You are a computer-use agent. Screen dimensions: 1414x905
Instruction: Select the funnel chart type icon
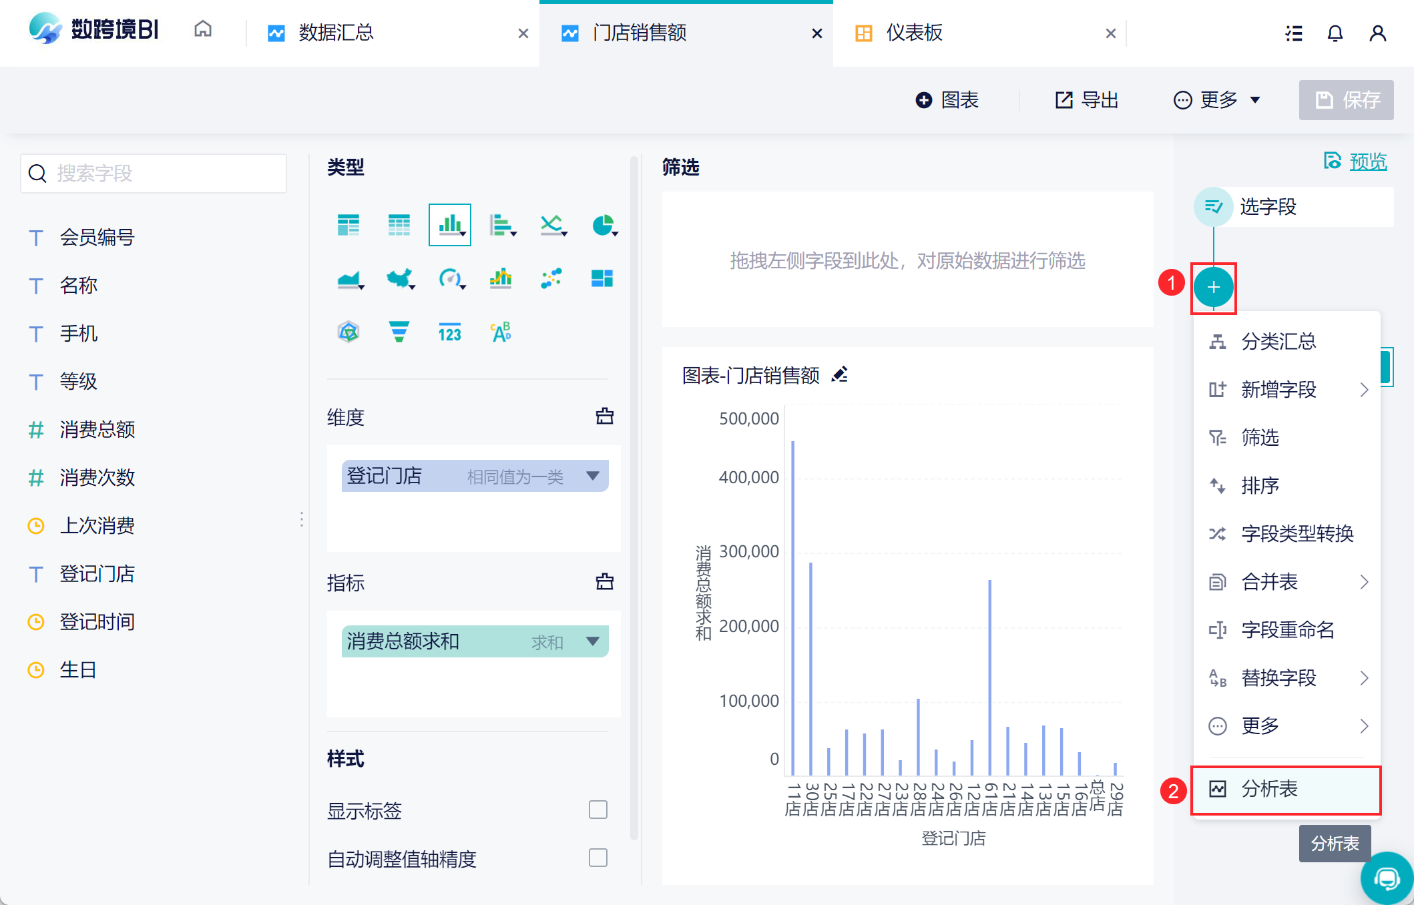(x=399, y=332)
